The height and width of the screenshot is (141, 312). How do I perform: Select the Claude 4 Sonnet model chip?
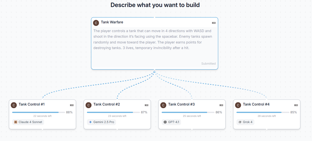[x=28, y=122]
